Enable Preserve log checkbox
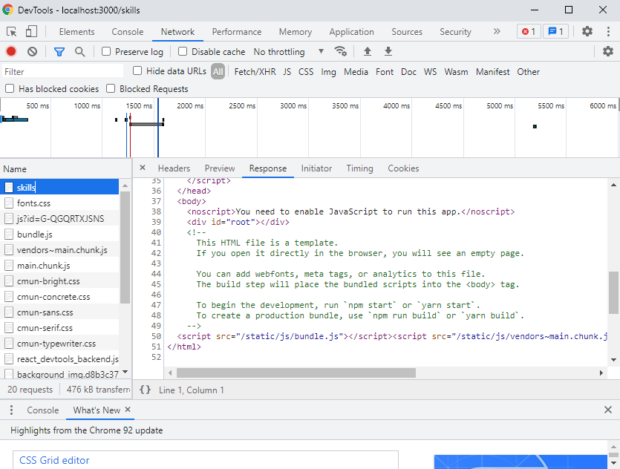The height and width of the screenshot is (469, 620). (106, 51)
